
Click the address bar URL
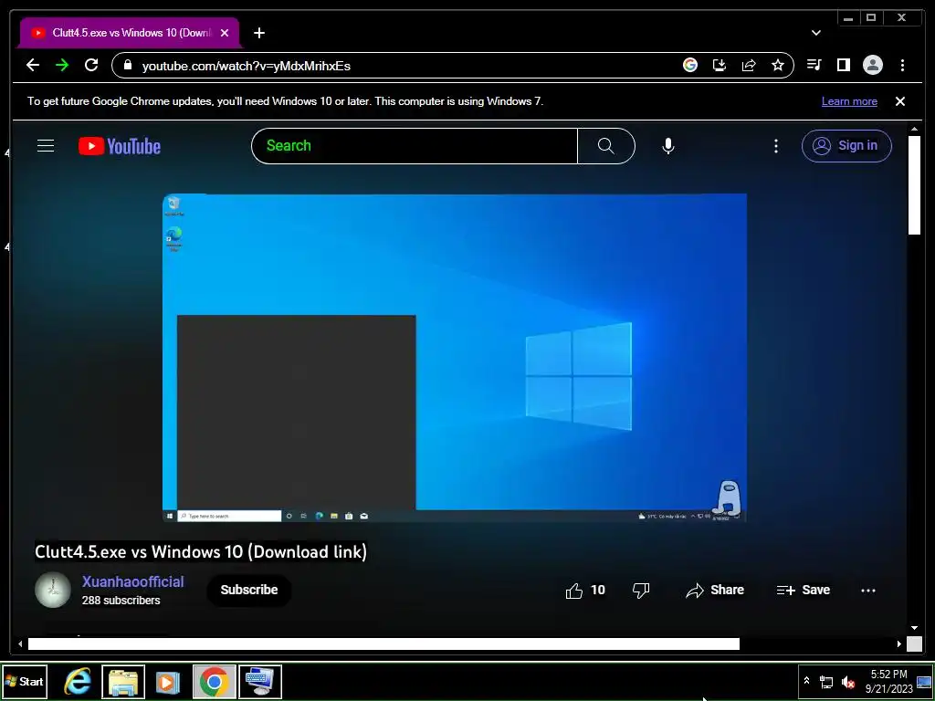point(247,66)
